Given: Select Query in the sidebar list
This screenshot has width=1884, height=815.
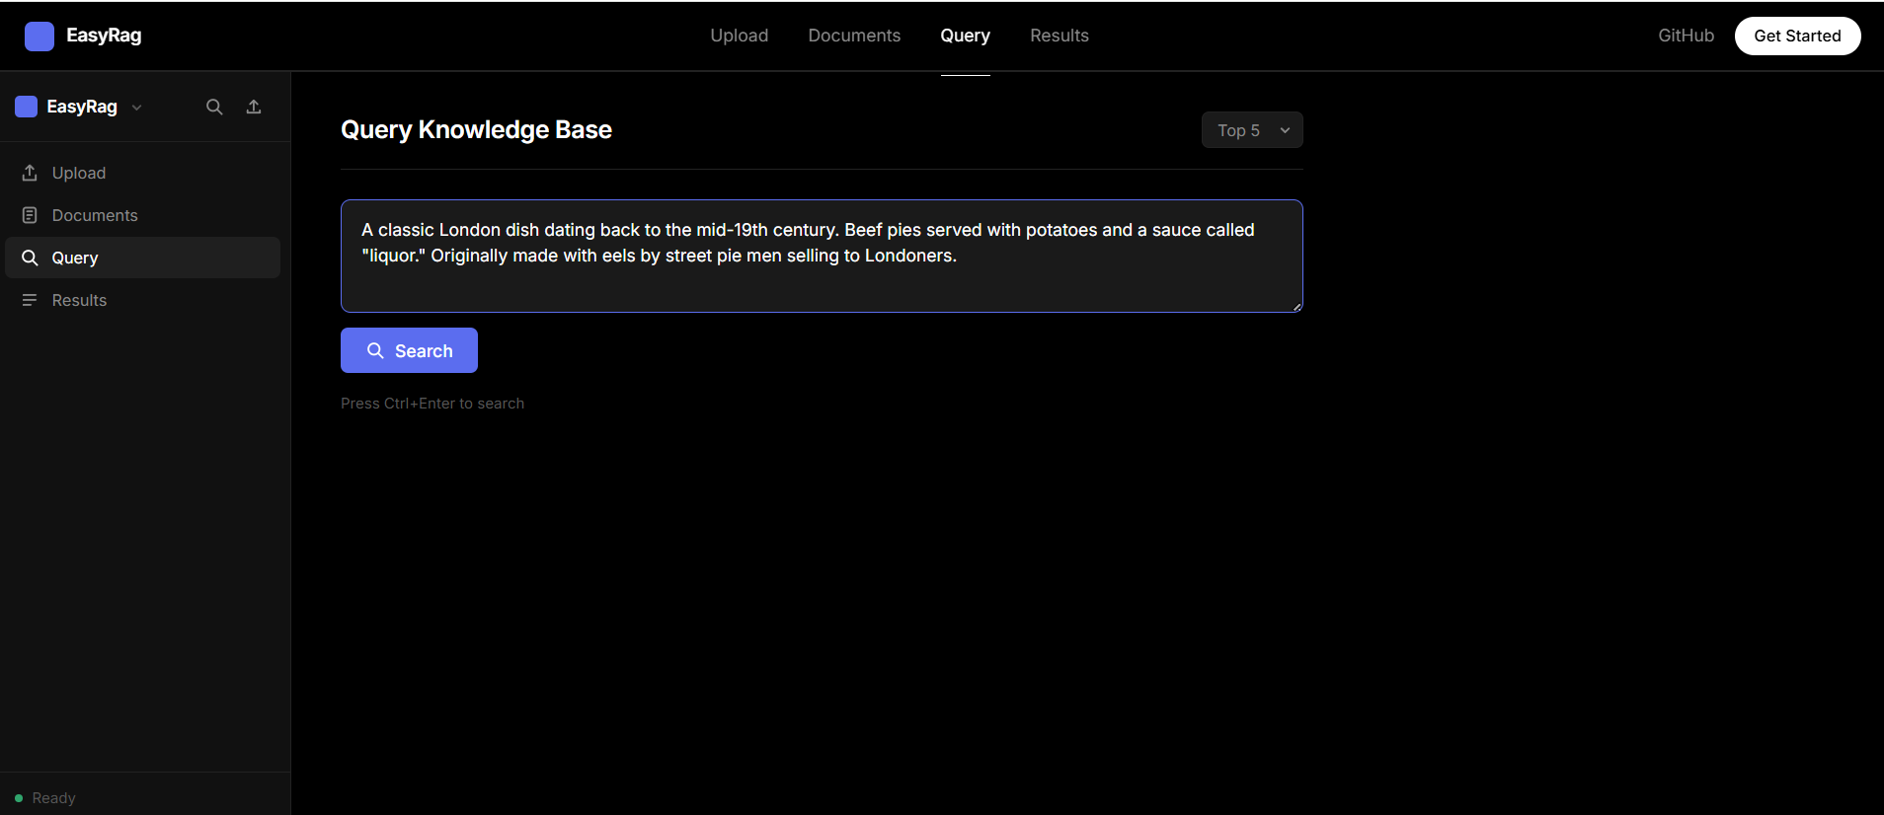Looking at the screenshot, I should click(x=143, y=258).
